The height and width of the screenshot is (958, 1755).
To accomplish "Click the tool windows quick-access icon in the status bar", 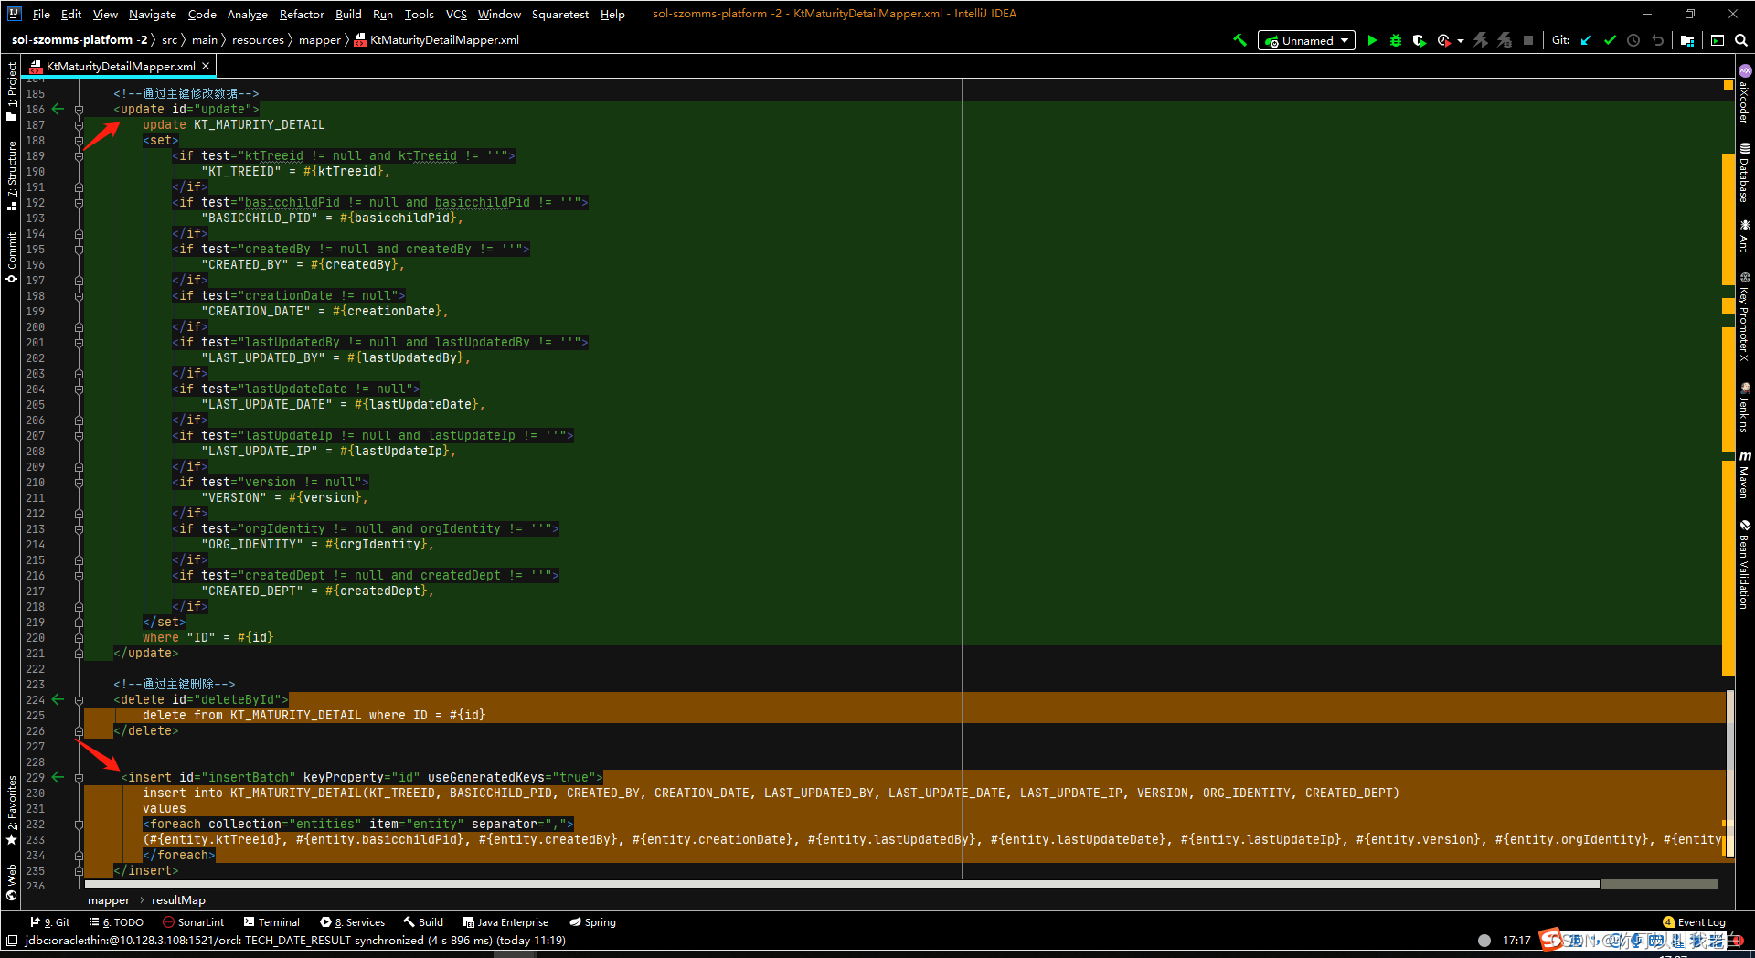I will click(11, 941).
